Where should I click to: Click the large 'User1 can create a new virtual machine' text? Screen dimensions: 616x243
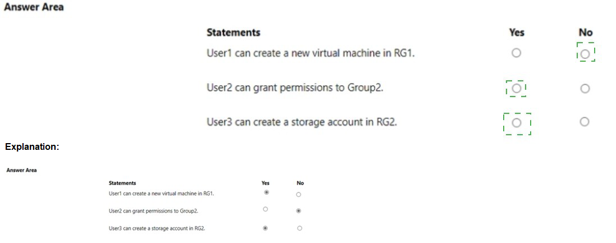[311, 54]
